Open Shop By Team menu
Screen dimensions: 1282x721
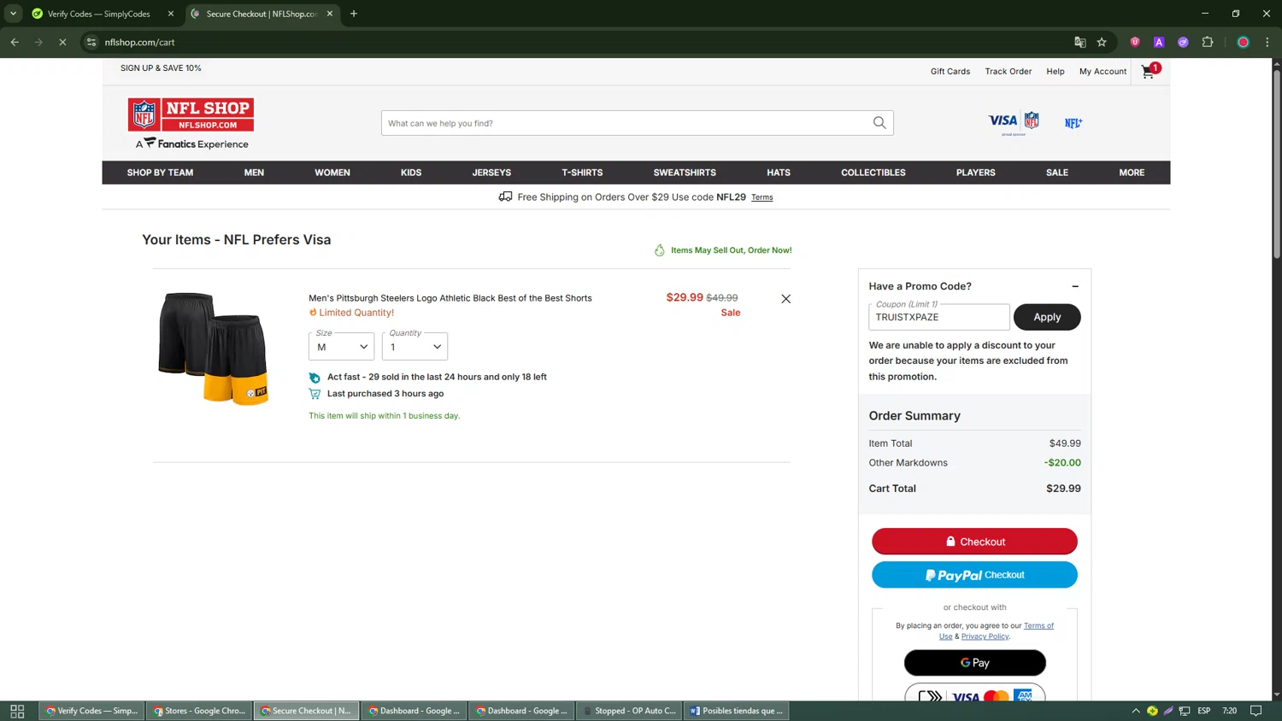160,173
